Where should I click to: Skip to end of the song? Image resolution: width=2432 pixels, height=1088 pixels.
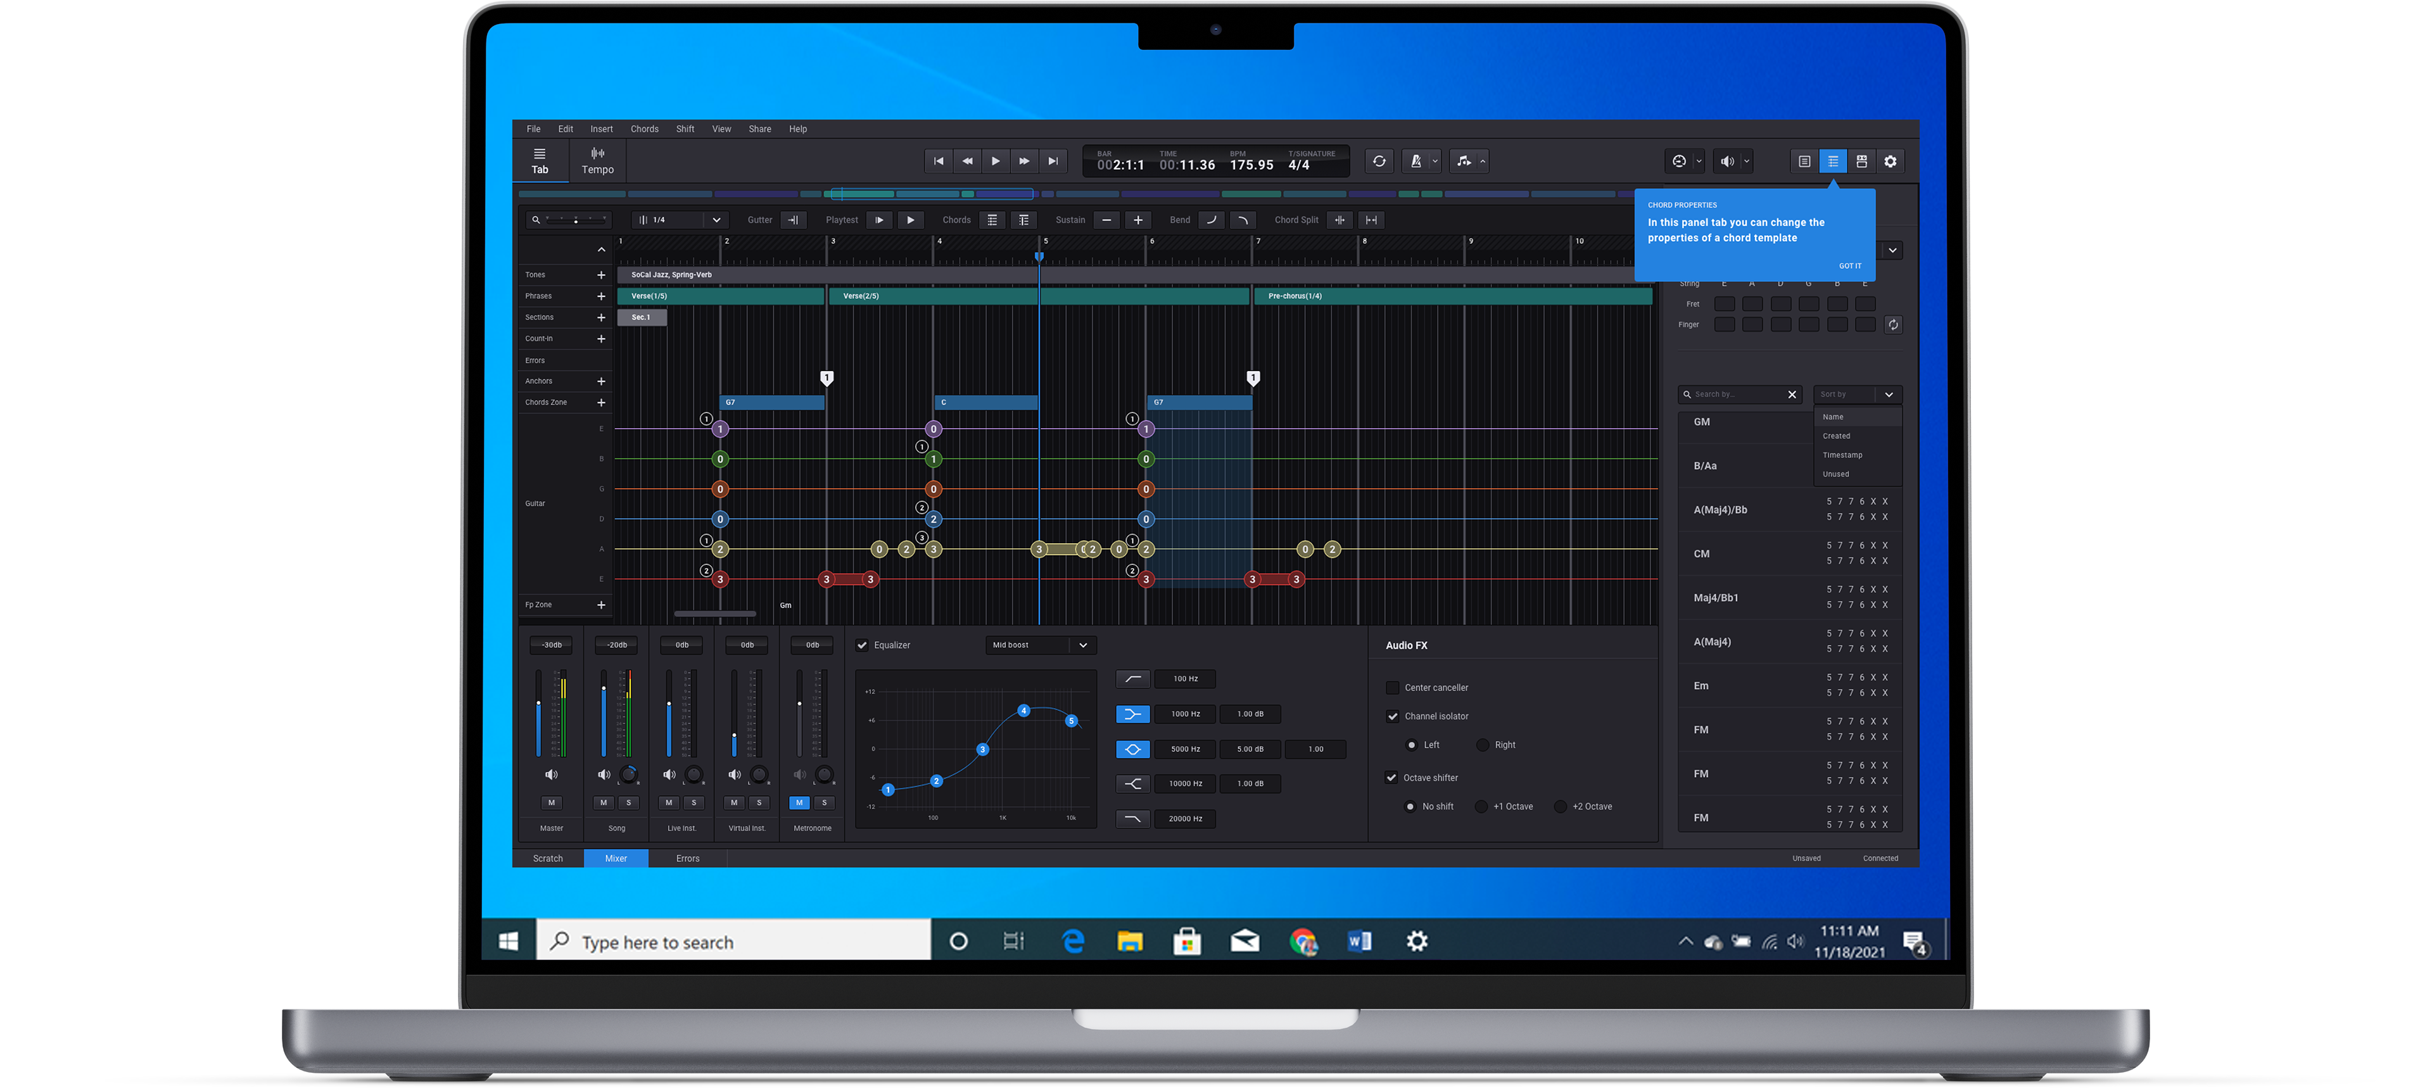[1053, 161]
